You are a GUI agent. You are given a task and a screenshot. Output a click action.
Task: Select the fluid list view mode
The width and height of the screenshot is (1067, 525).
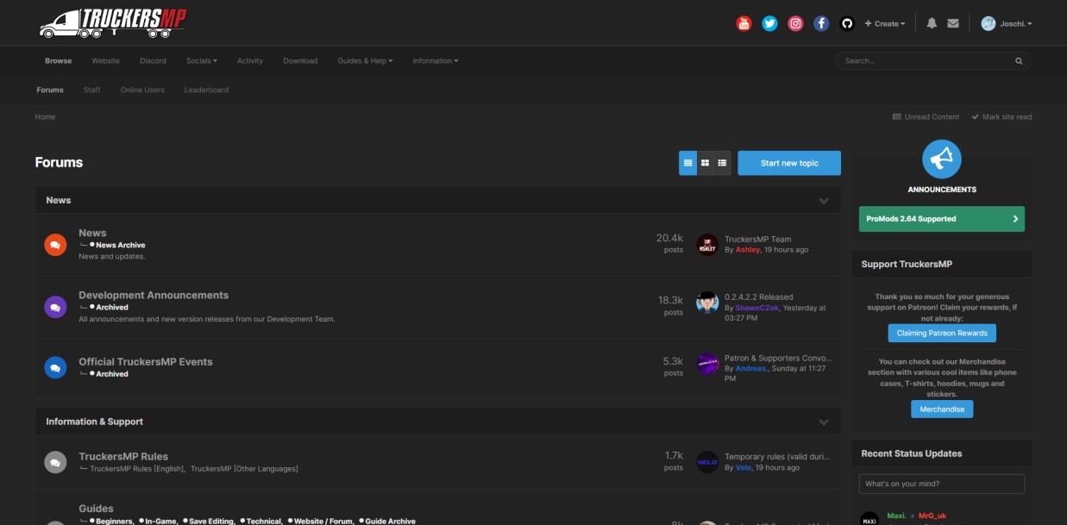point(688,162)
